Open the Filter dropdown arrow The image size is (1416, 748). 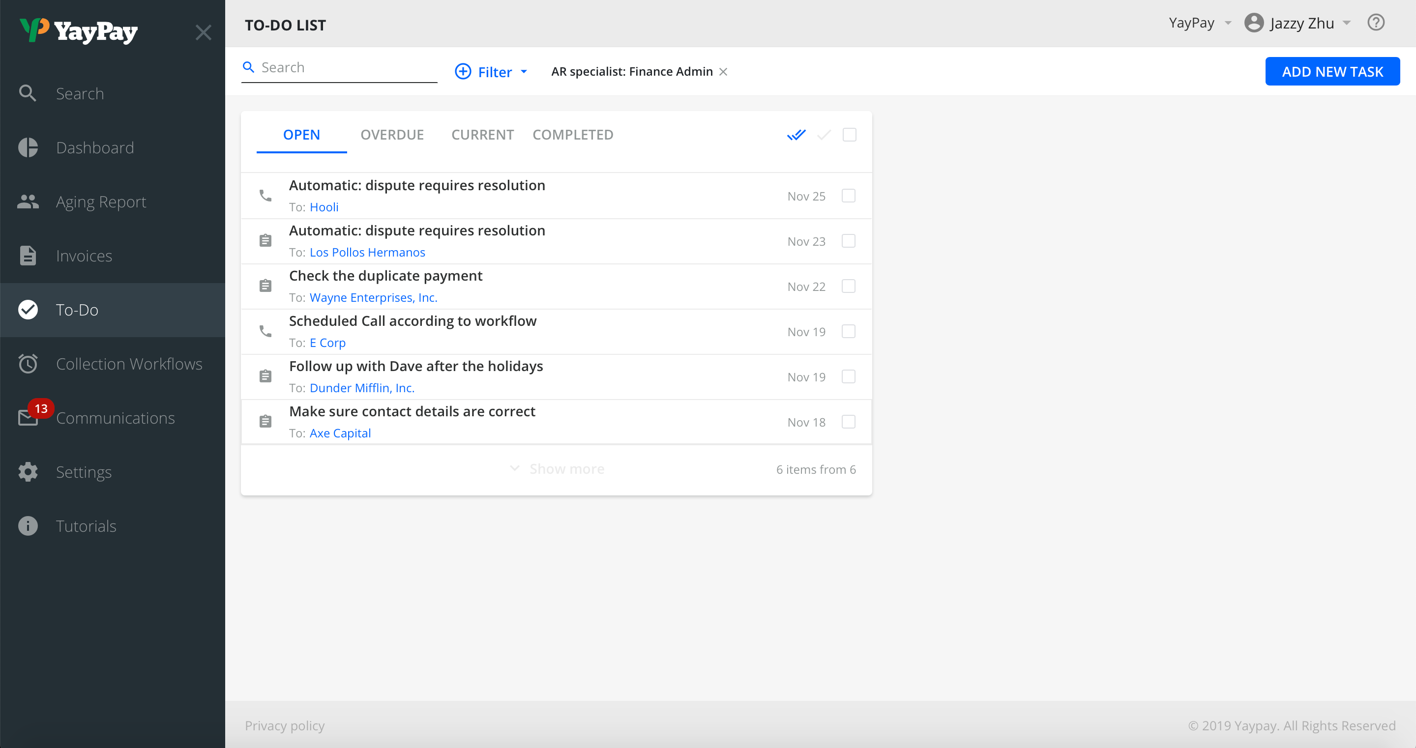coord(524,72)
